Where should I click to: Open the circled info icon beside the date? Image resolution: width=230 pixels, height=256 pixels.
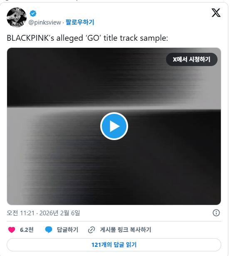(216, 213)
